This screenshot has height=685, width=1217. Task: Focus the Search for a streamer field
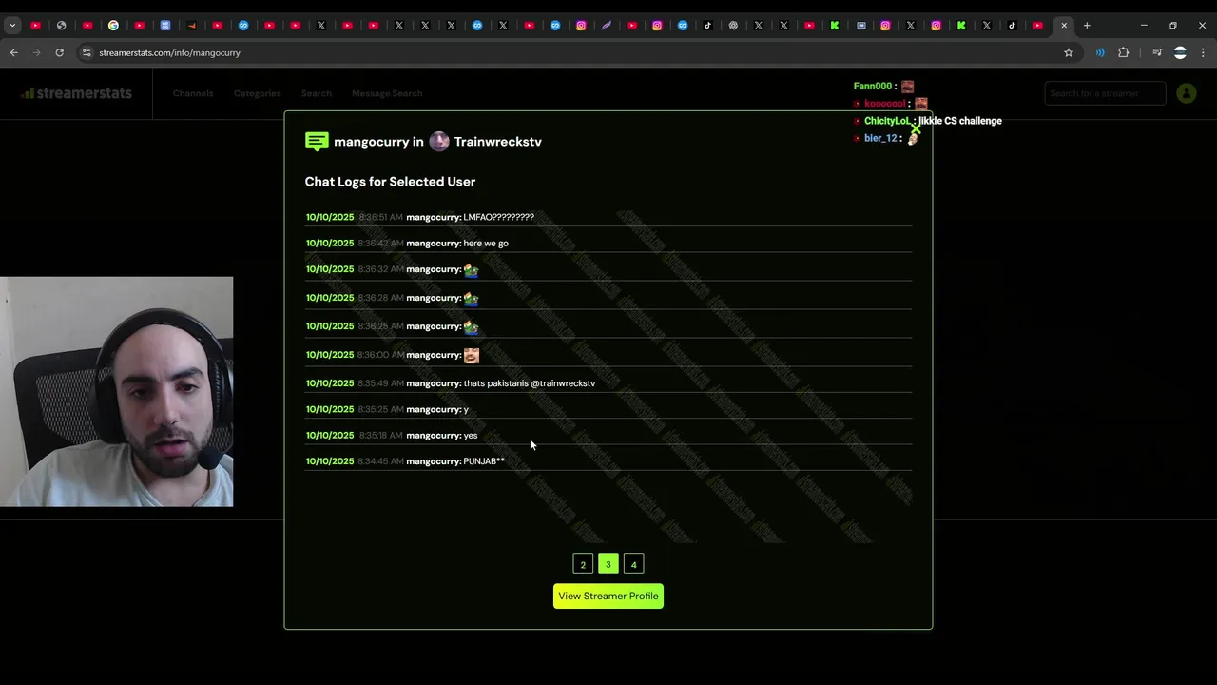[x=1105, y=93]
